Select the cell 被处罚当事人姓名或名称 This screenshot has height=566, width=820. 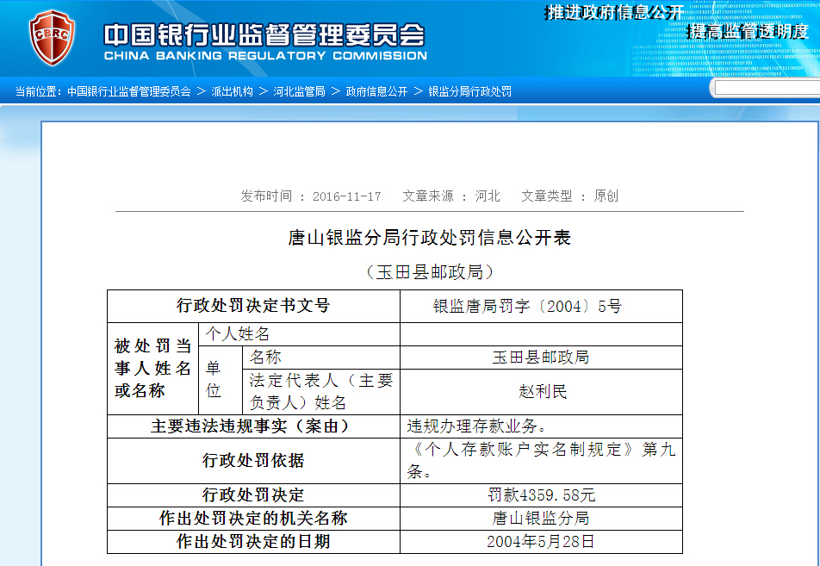point(152,368)
